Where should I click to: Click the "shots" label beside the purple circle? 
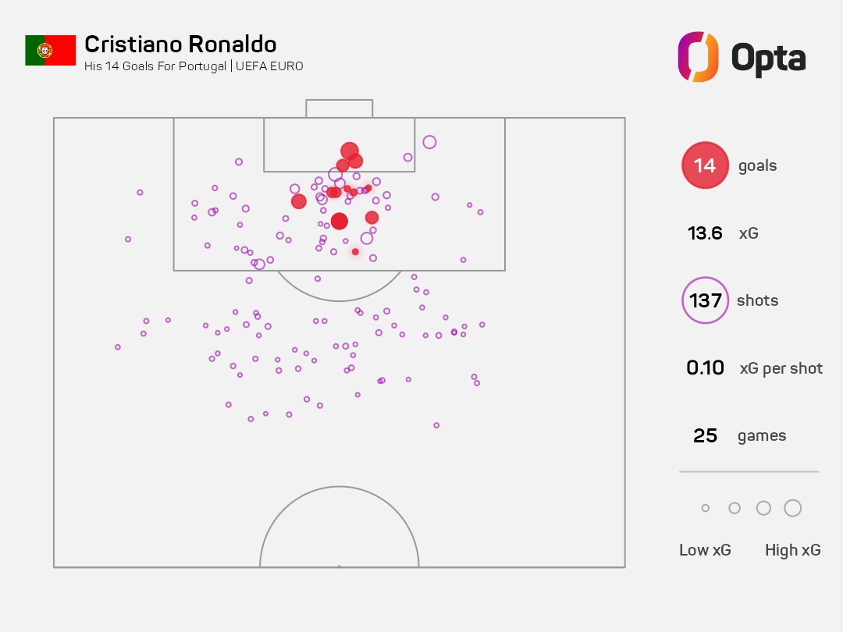757,301
